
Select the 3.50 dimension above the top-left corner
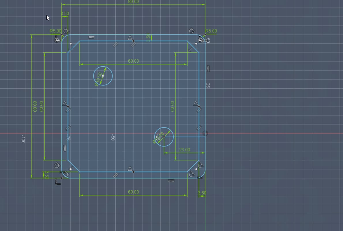click(x=65, y=14)
